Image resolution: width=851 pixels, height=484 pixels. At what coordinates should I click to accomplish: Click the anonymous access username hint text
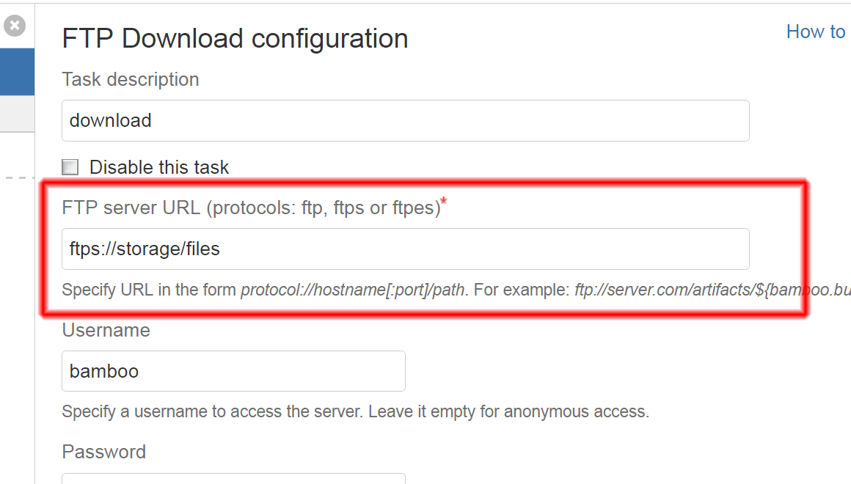tap(356, 412)
